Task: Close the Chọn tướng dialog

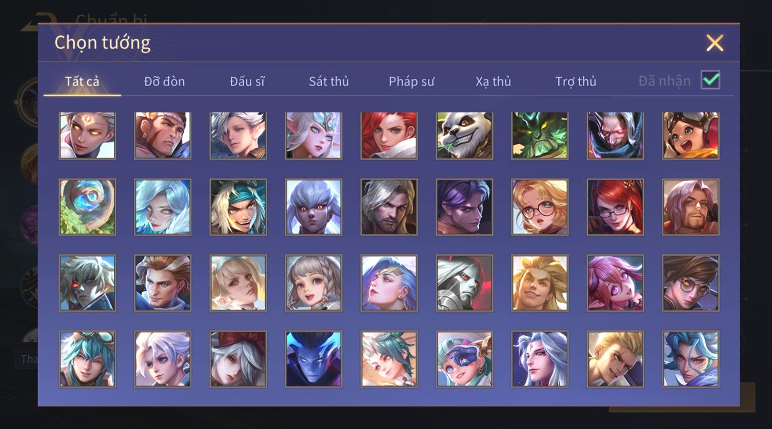Action: [x=715, y=43]
